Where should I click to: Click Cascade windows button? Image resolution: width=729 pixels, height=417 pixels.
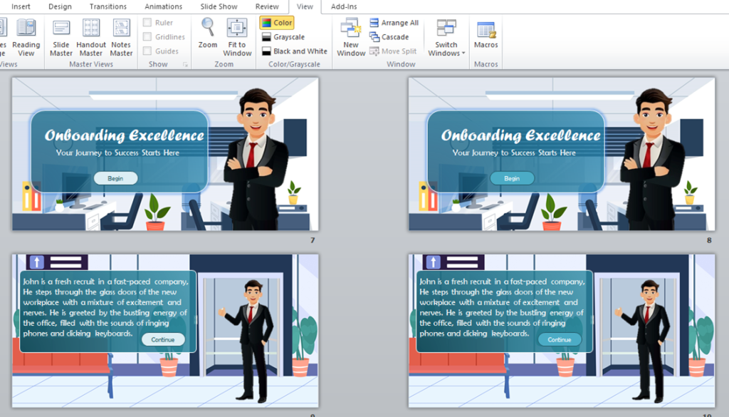[x=389, y=37]
